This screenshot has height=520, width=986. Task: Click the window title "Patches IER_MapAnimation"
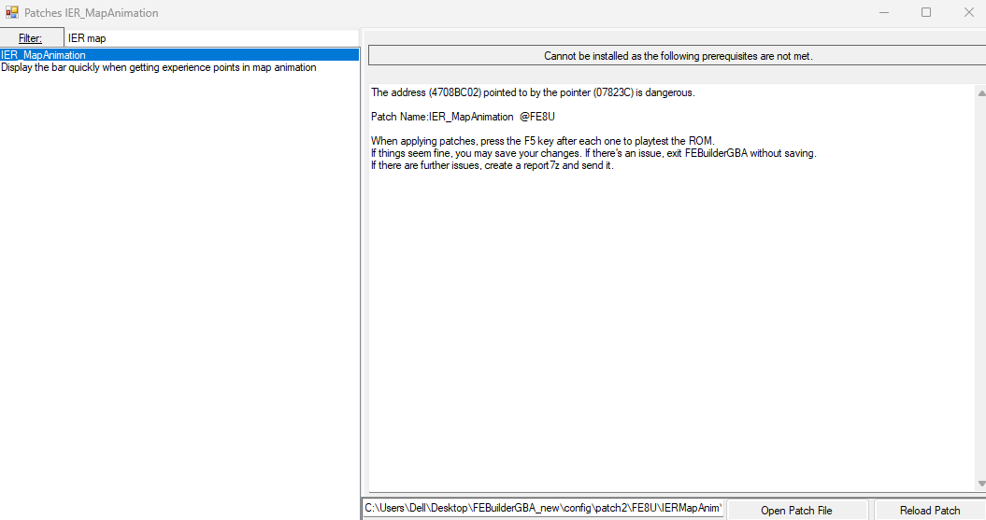[92, 13]
